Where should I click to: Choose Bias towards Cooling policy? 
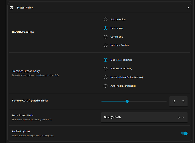[106, 68]
